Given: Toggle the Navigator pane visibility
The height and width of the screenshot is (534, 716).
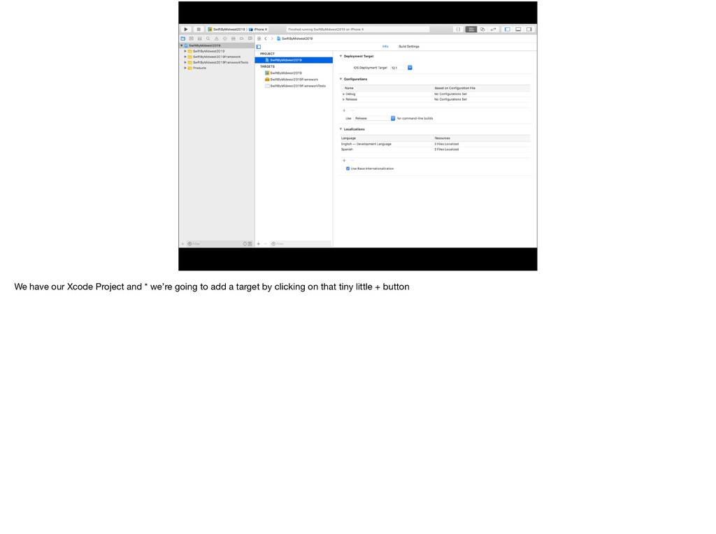Looking at the screenshot, I should (508, 29).
